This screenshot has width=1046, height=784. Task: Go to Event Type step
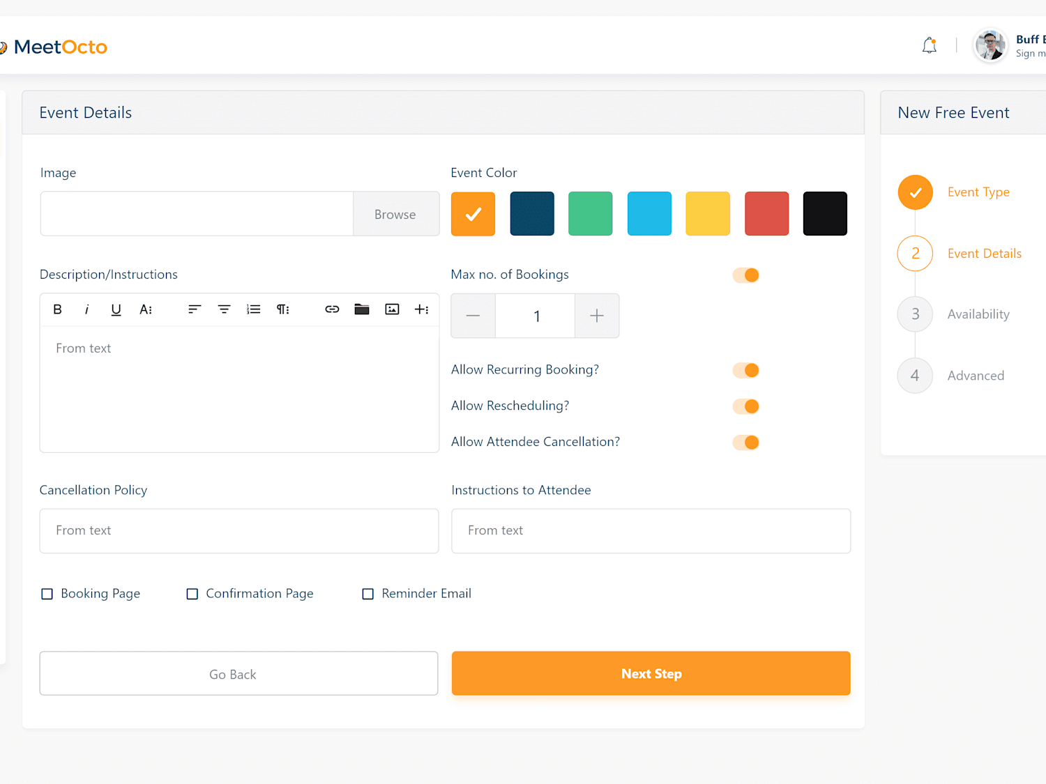pyautogui.click(x=978, y=192)
